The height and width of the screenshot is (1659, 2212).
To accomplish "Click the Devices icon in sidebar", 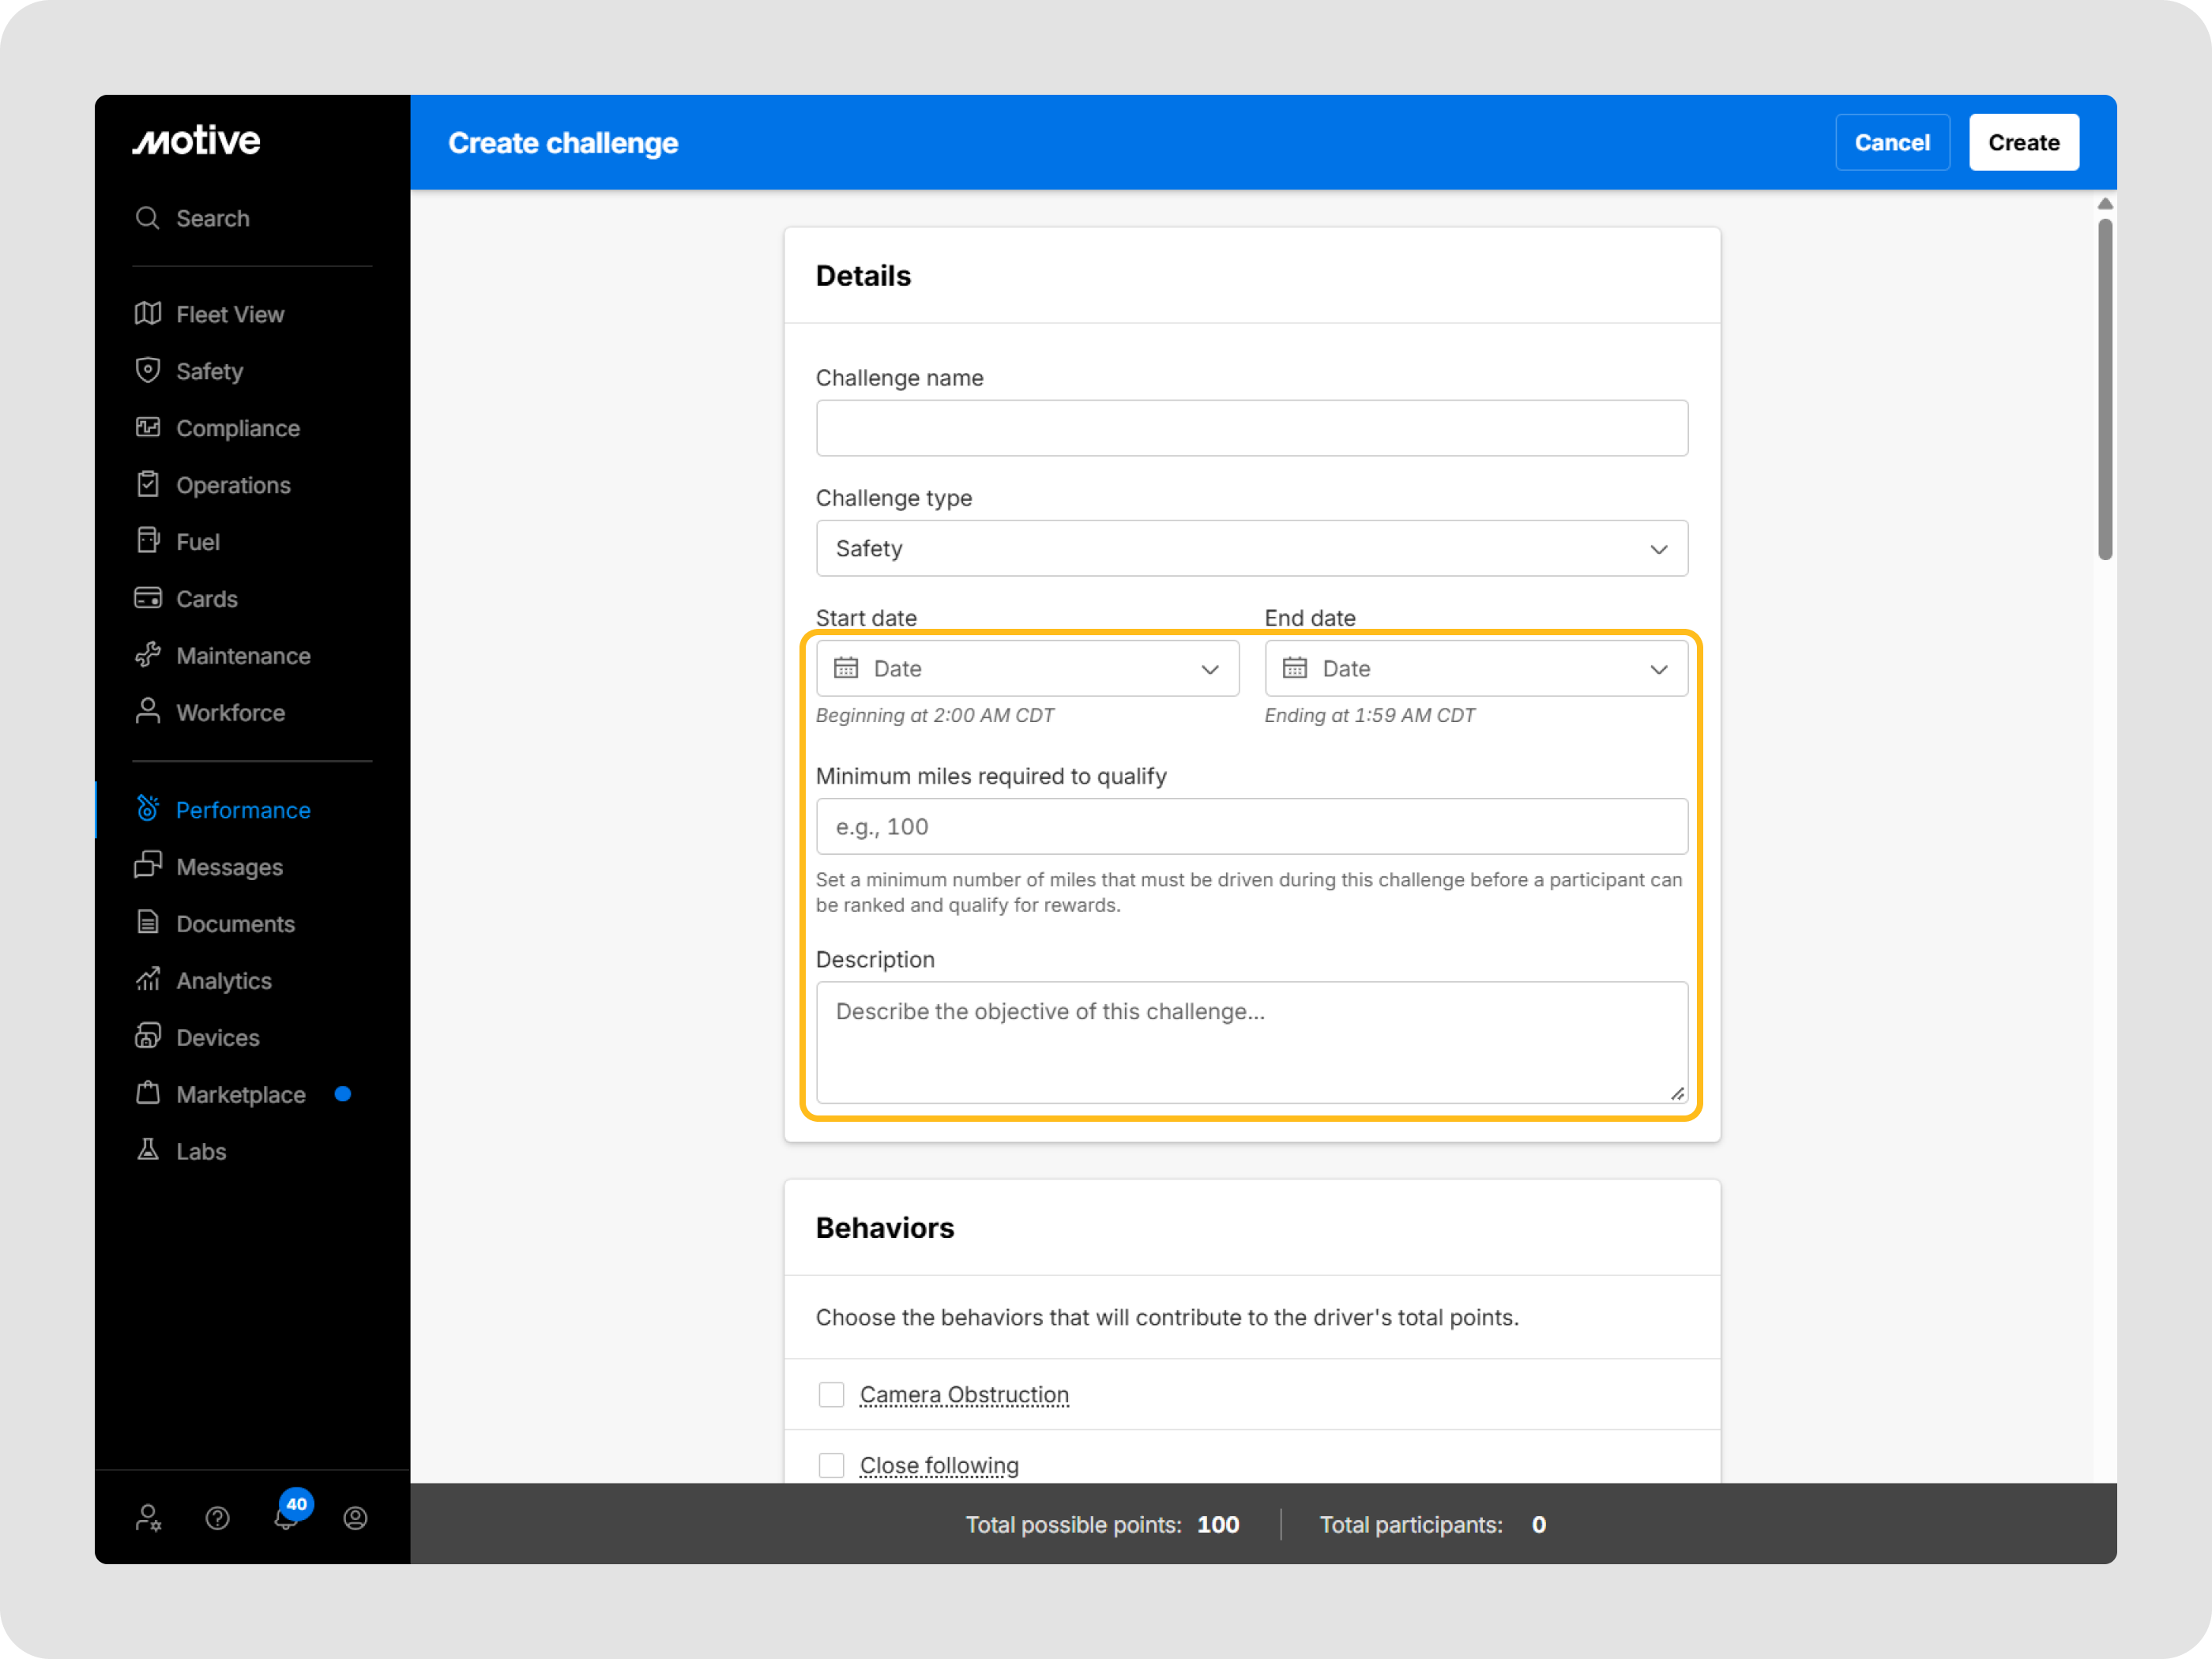I will click(x=148, y=1036).
